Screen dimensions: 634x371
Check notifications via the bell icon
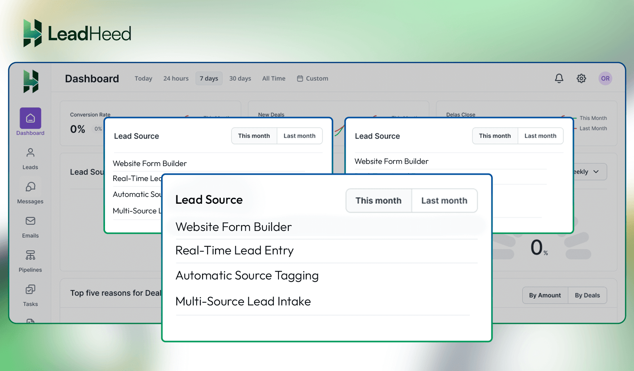point(559,78)
